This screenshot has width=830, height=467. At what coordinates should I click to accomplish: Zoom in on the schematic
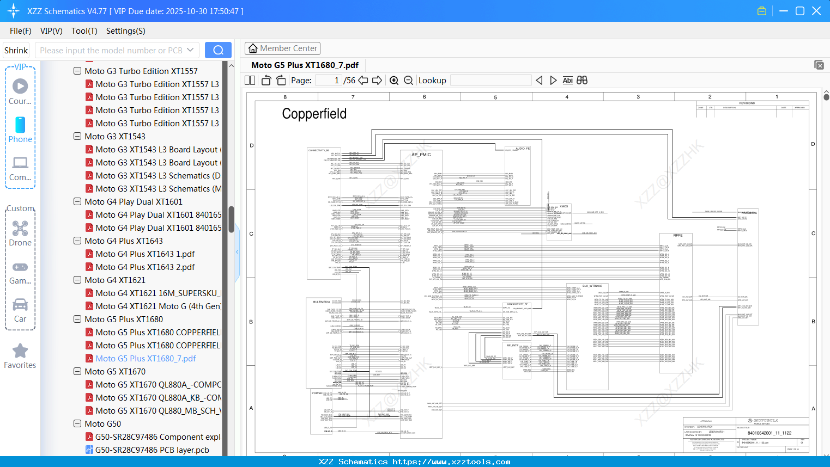pyautogui.click(x=394, y=81)
